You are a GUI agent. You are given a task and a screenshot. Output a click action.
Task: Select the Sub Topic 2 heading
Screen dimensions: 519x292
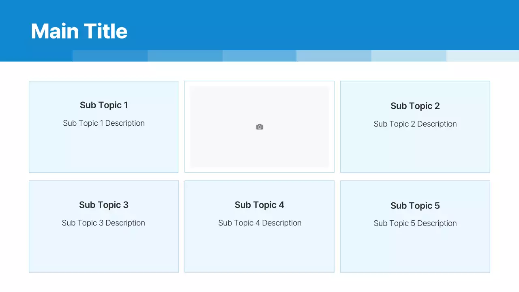point(415,106)
